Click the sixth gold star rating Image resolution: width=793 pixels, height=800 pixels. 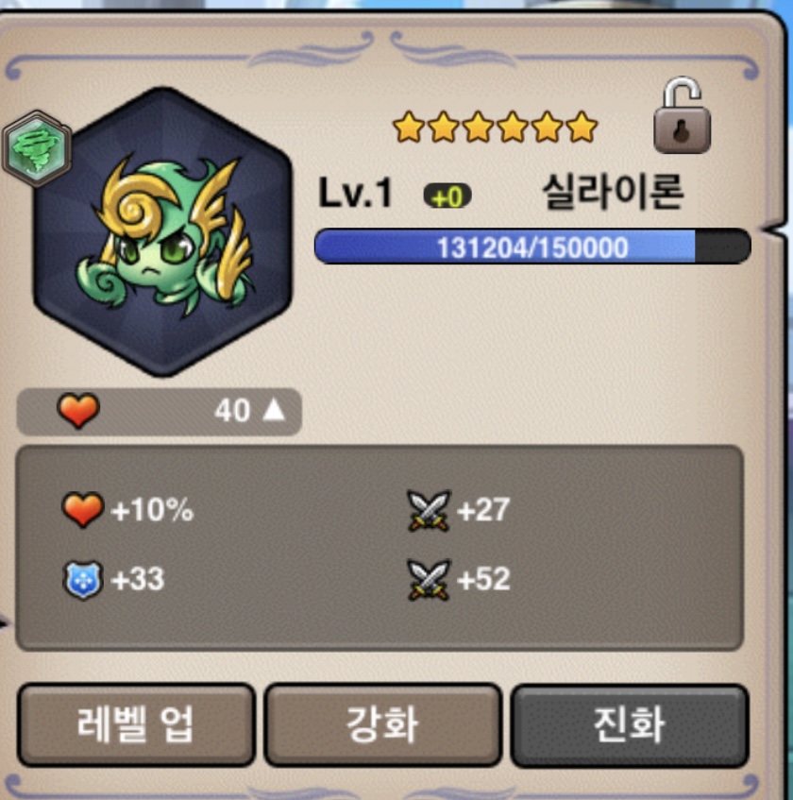[582, 127]
